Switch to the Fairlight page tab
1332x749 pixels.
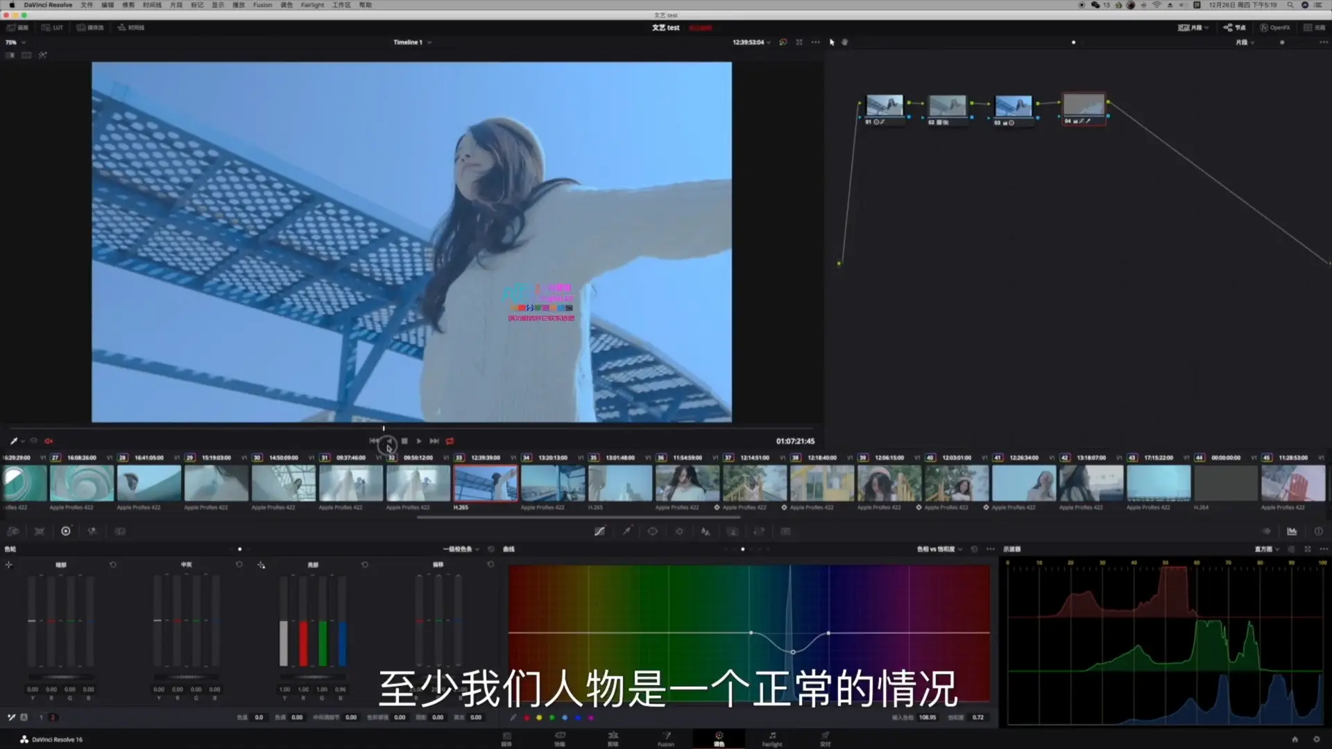pos(772,739)
